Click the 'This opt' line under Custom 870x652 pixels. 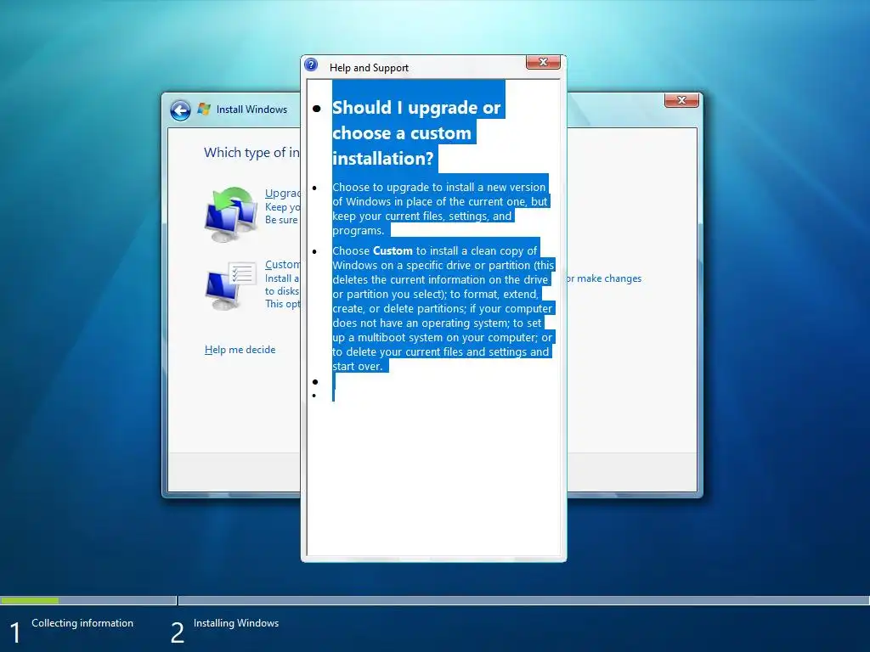point(282,304)
